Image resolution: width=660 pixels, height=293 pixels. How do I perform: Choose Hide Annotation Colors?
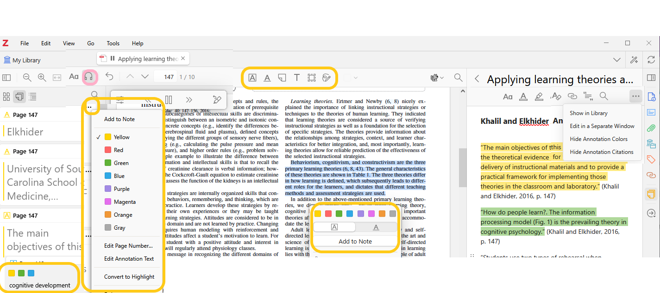click(598, 139)
